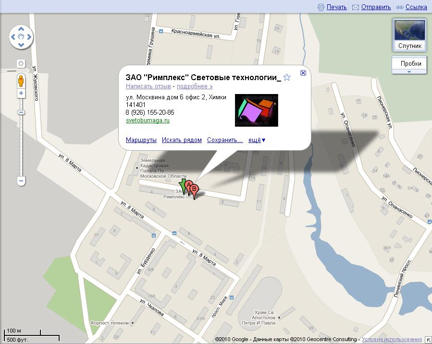Click the Отправить send link

click(x=376, y=7)
